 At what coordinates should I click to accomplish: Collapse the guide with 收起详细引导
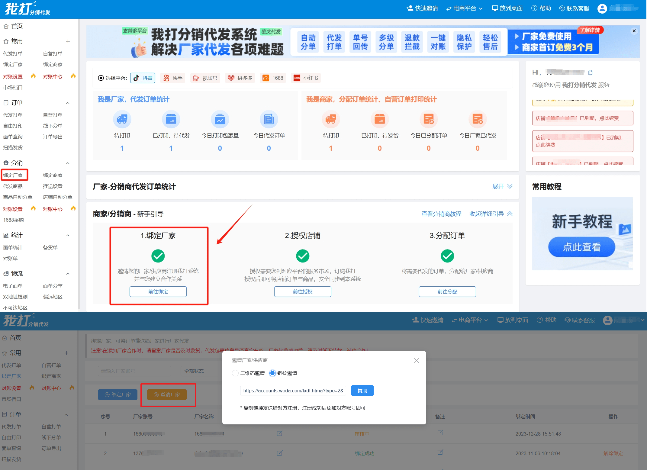[491, 214]
